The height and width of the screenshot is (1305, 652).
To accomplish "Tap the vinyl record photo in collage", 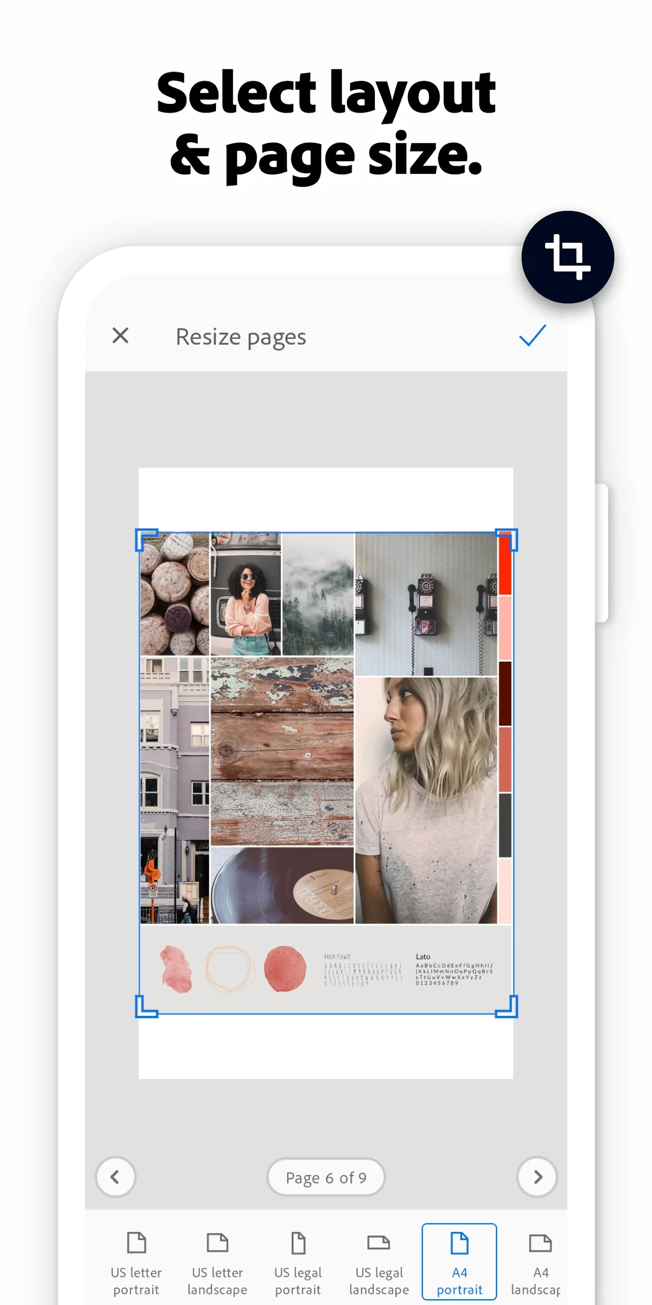I will (282, 886).
